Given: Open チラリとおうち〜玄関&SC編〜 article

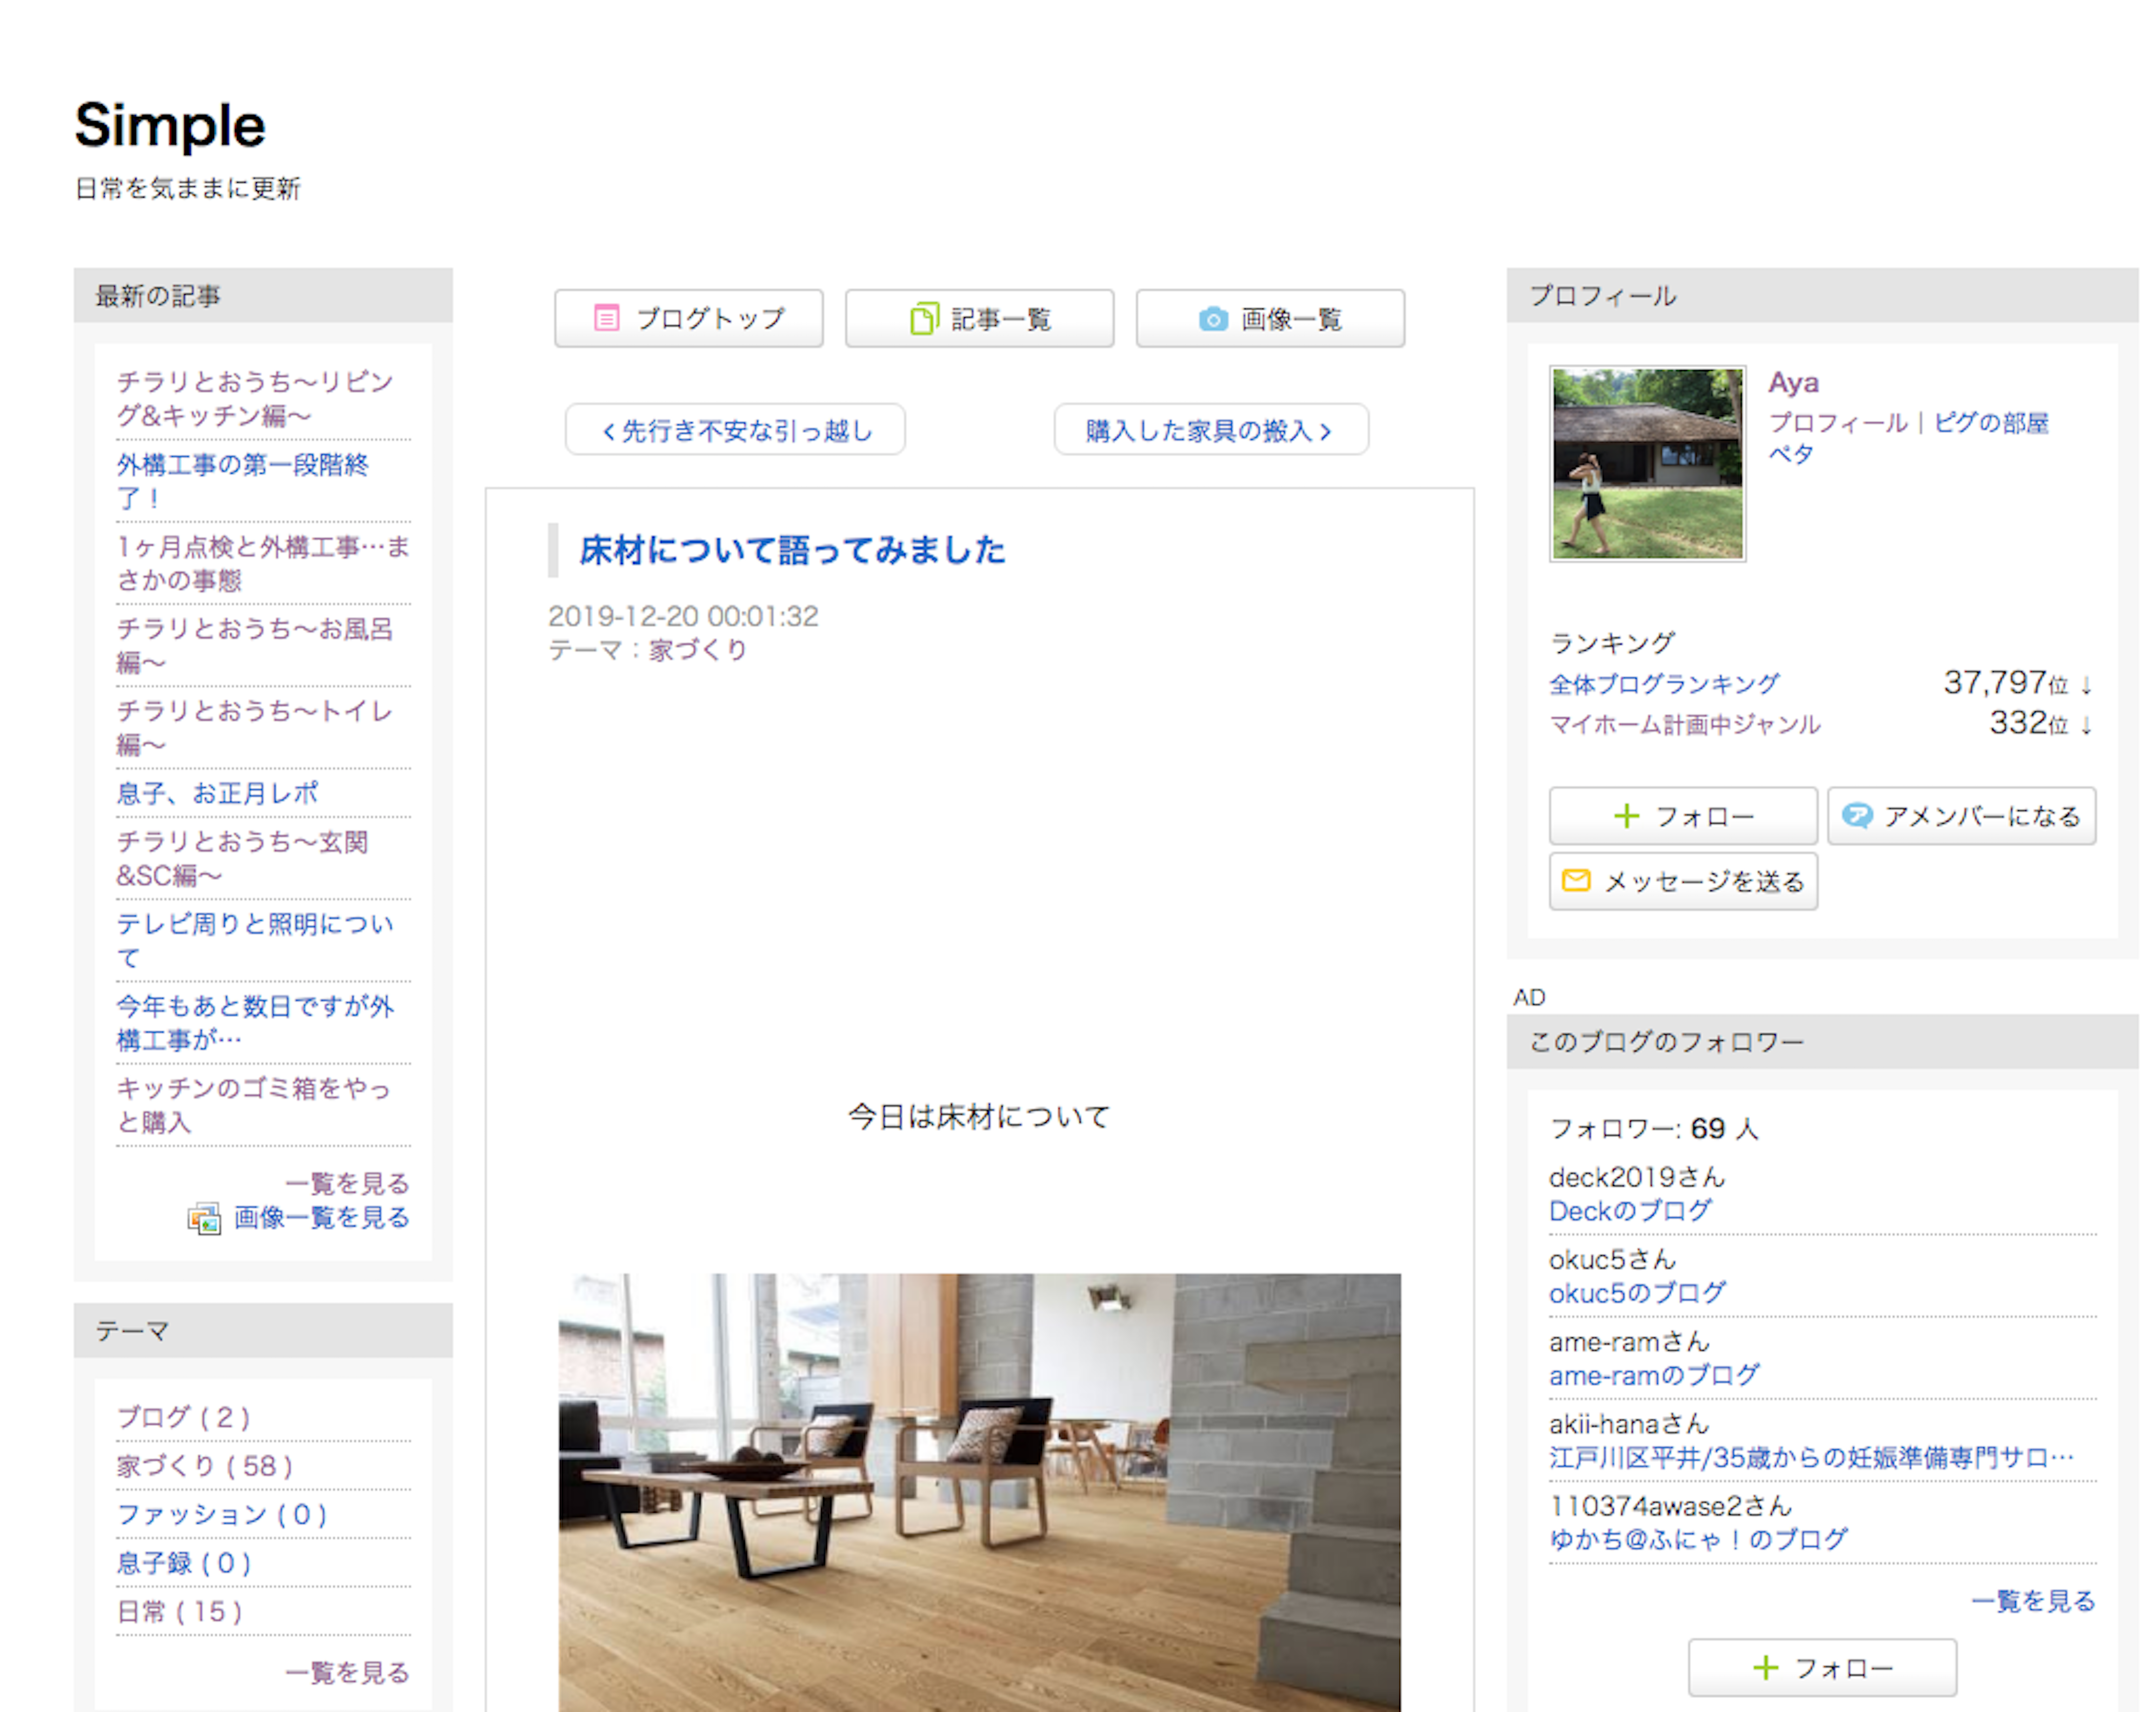Looking at the screenshot, I should coord(243,858).
